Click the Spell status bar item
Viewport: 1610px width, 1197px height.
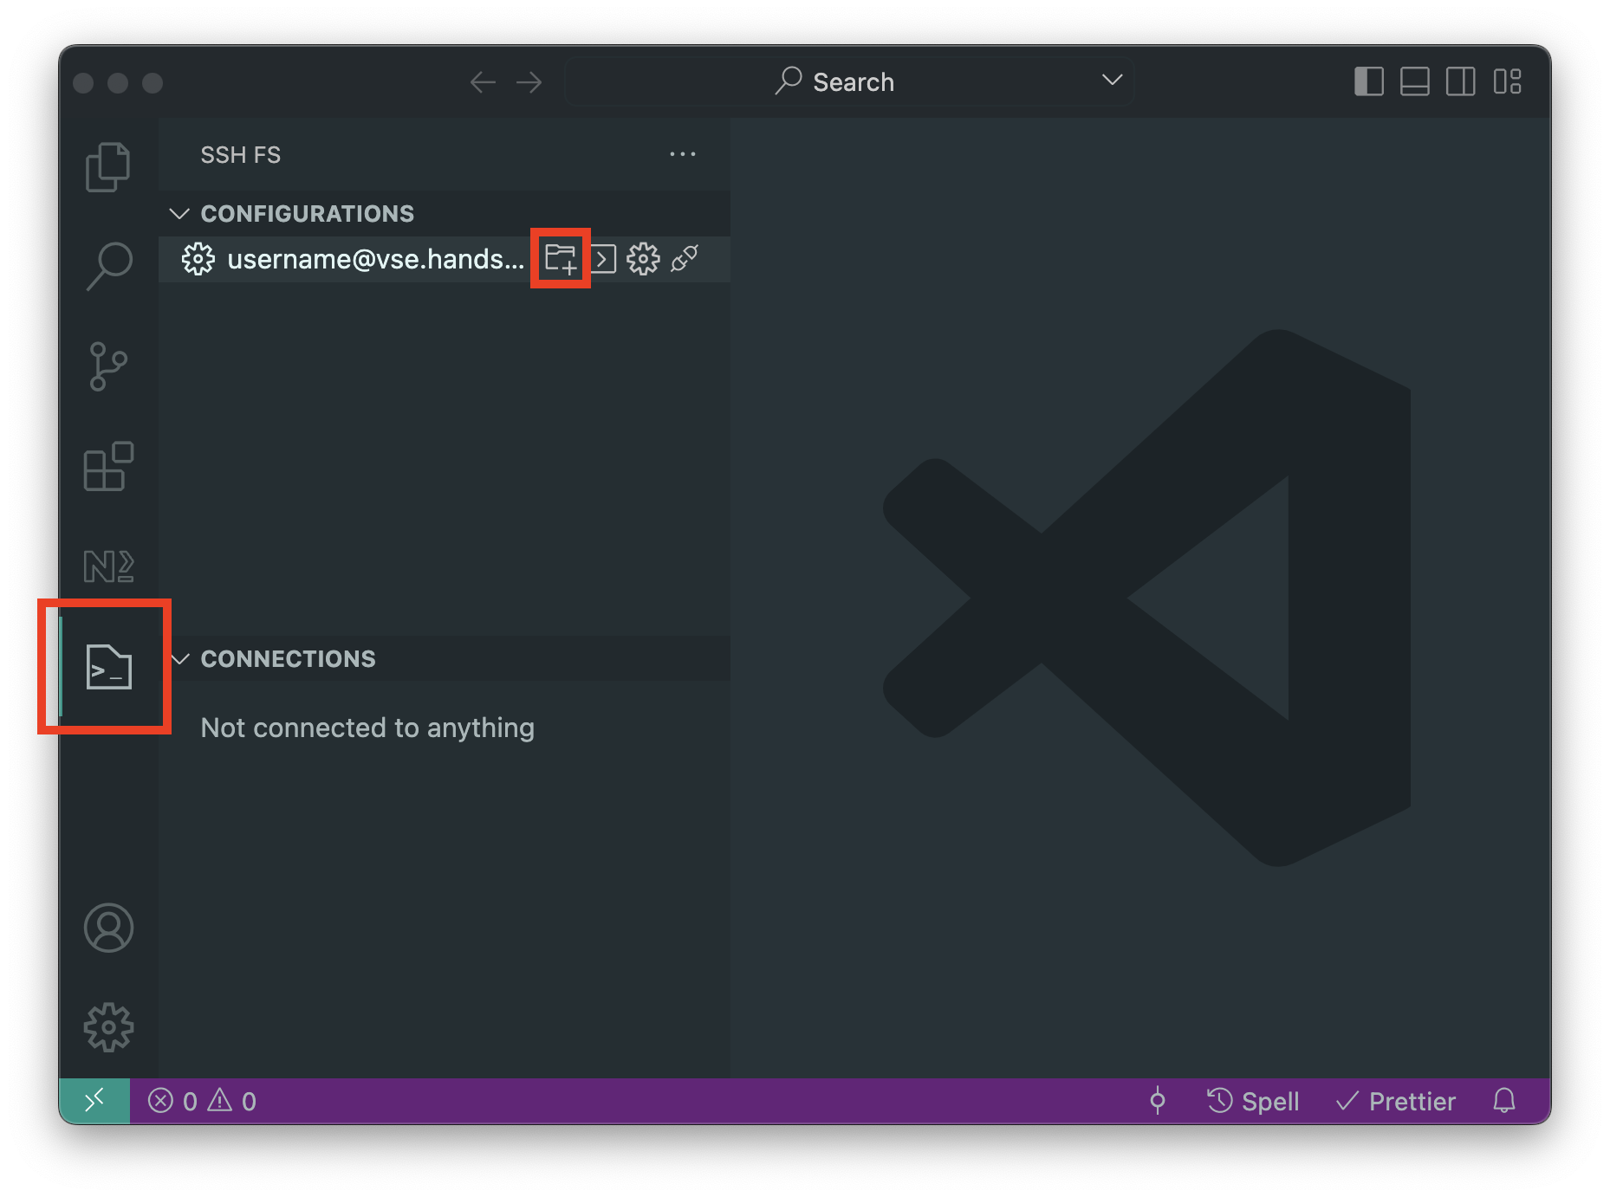click(x=1253, y=1101)
